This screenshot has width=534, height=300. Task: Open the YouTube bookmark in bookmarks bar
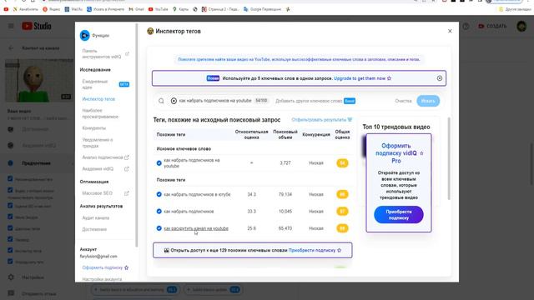point(158,9)
